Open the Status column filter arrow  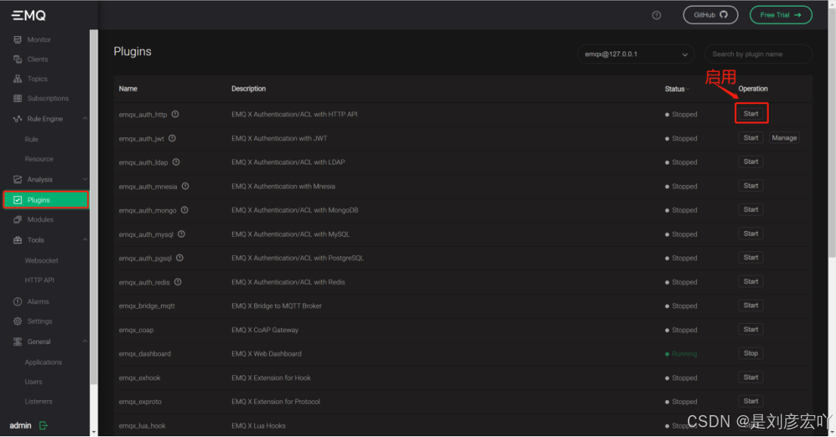688,89
